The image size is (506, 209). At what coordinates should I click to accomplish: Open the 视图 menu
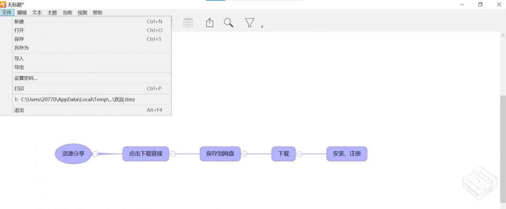click(x=82, y=13)
